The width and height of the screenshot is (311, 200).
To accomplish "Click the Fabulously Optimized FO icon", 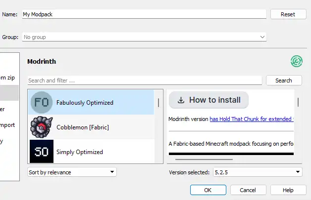I will coord(41,102).
